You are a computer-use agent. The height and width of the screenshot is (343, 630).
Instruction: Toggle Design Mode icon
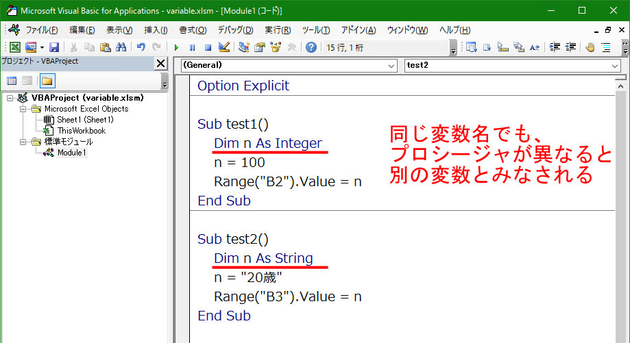[223, 47]
